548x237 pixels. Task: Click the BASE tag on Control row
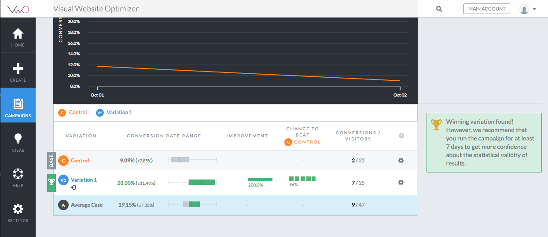(51, 161)
